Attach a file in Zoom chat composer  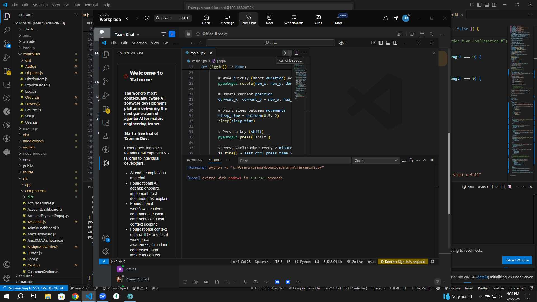217,282
